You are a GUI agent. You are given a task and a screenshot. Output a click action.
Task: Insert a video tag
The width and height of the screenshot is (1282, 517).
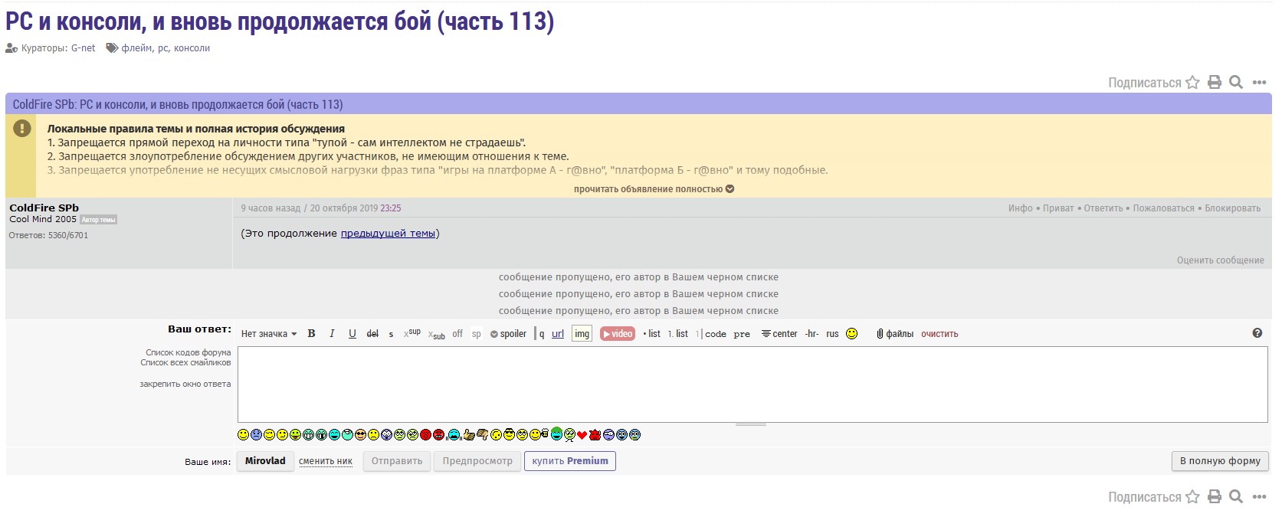(x=618, y=334)
